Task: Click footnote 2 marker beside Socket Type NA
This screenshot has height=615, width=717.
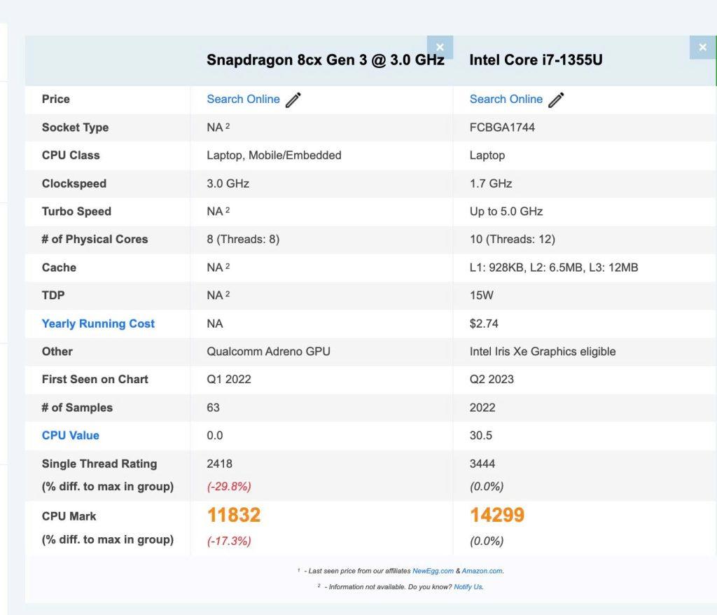Action: pos(228,126)
